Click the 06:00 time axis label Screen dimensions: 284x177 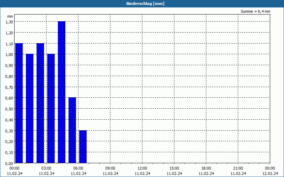point(78,169)
